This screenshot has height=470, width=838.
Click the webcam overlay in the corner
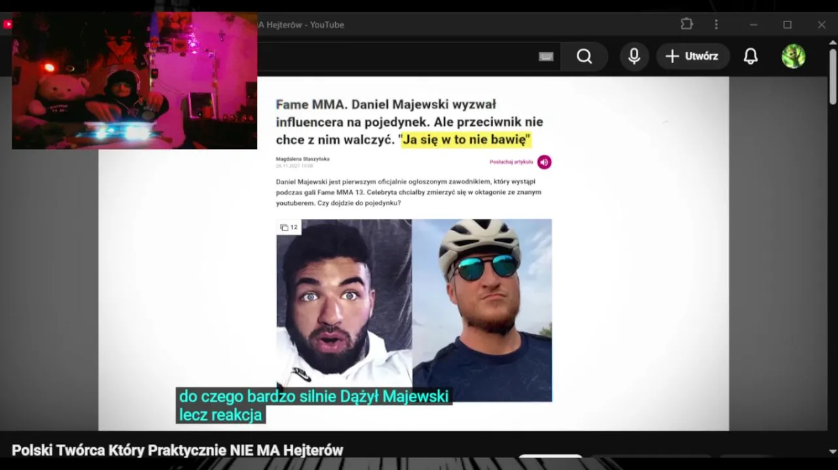tap(135, 80)
